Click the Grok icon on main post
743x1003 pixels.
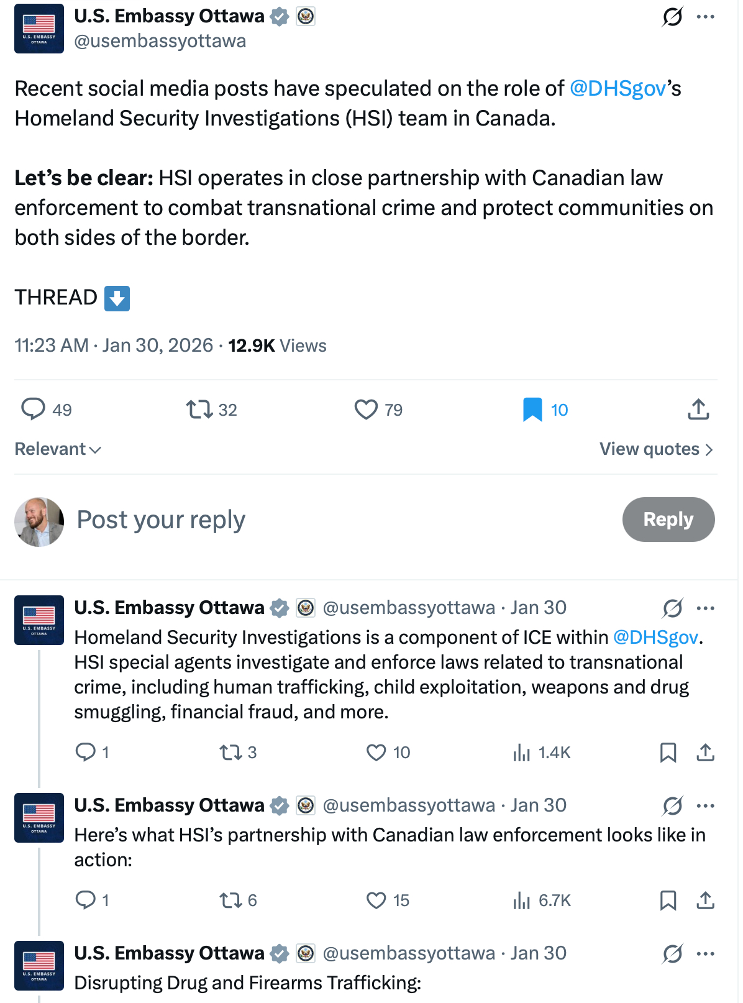672,17
